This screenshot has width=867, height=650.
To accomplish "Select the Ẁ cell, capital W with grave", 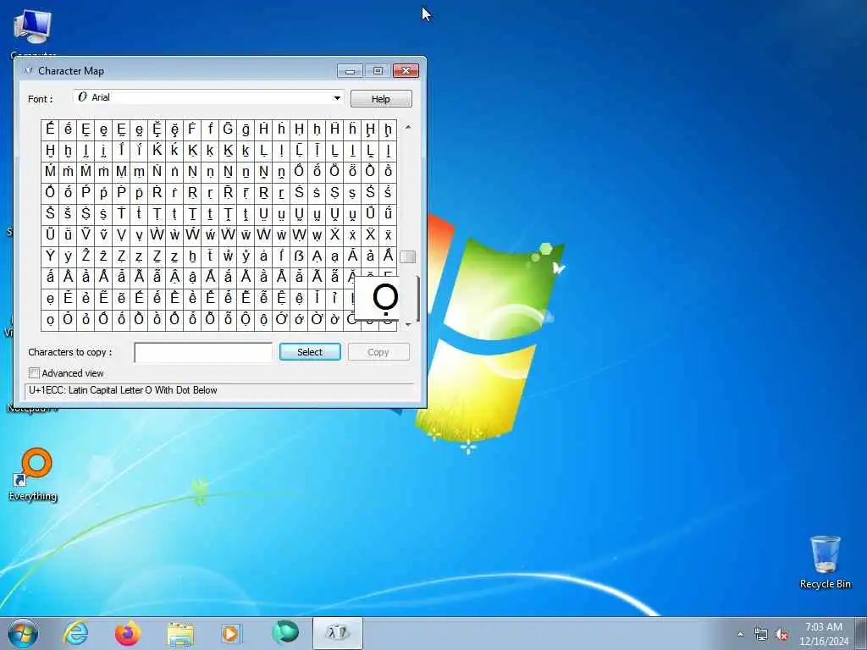I will click(x=157, y=235).
